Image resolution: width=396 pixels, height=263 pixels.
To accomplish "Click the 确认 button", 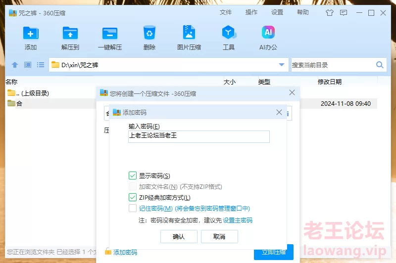I will click(x=179, y=236).
